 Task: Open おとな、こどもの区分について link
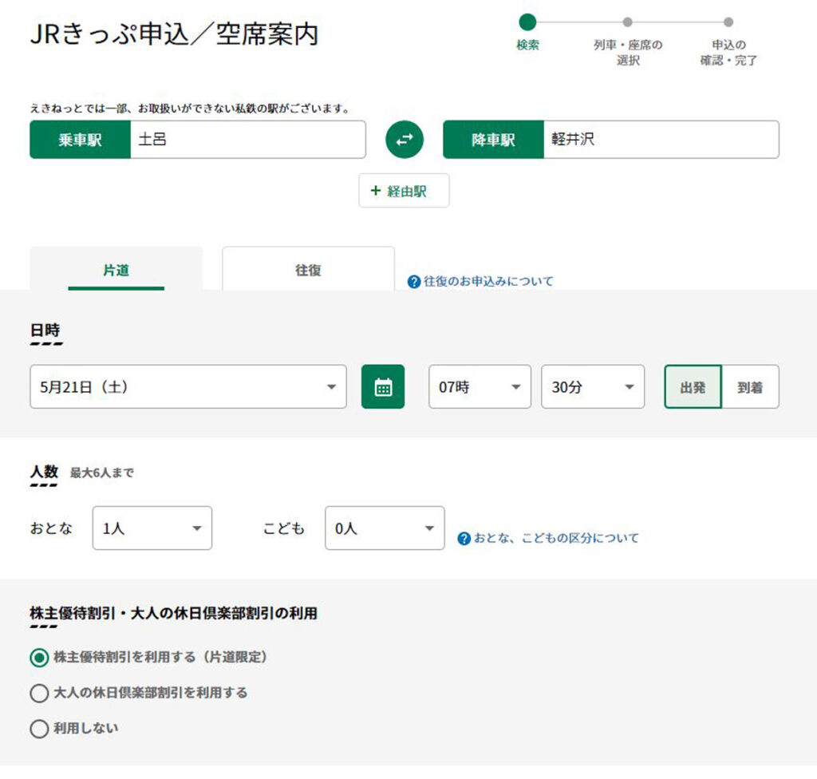coord(556,538)
